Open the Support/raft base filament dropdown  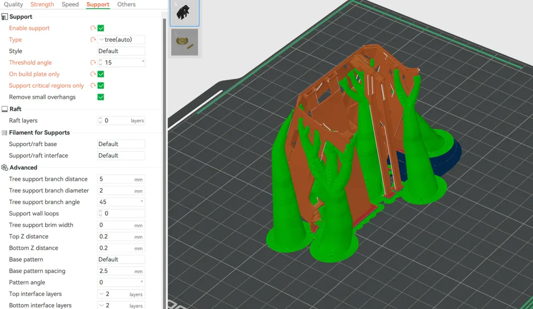point(121,144)
